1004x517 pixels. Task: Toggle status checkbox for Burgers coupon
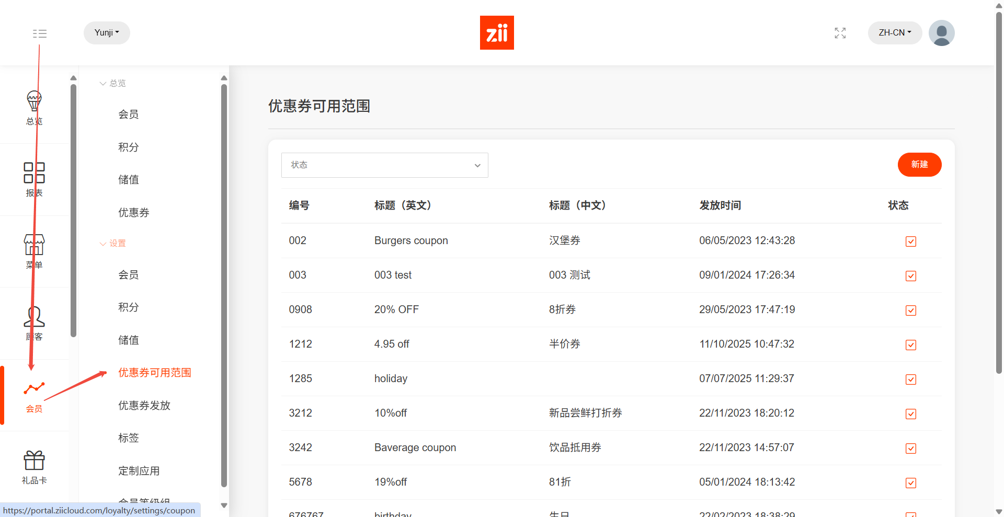pyautogui.click(x=910, y=241)
